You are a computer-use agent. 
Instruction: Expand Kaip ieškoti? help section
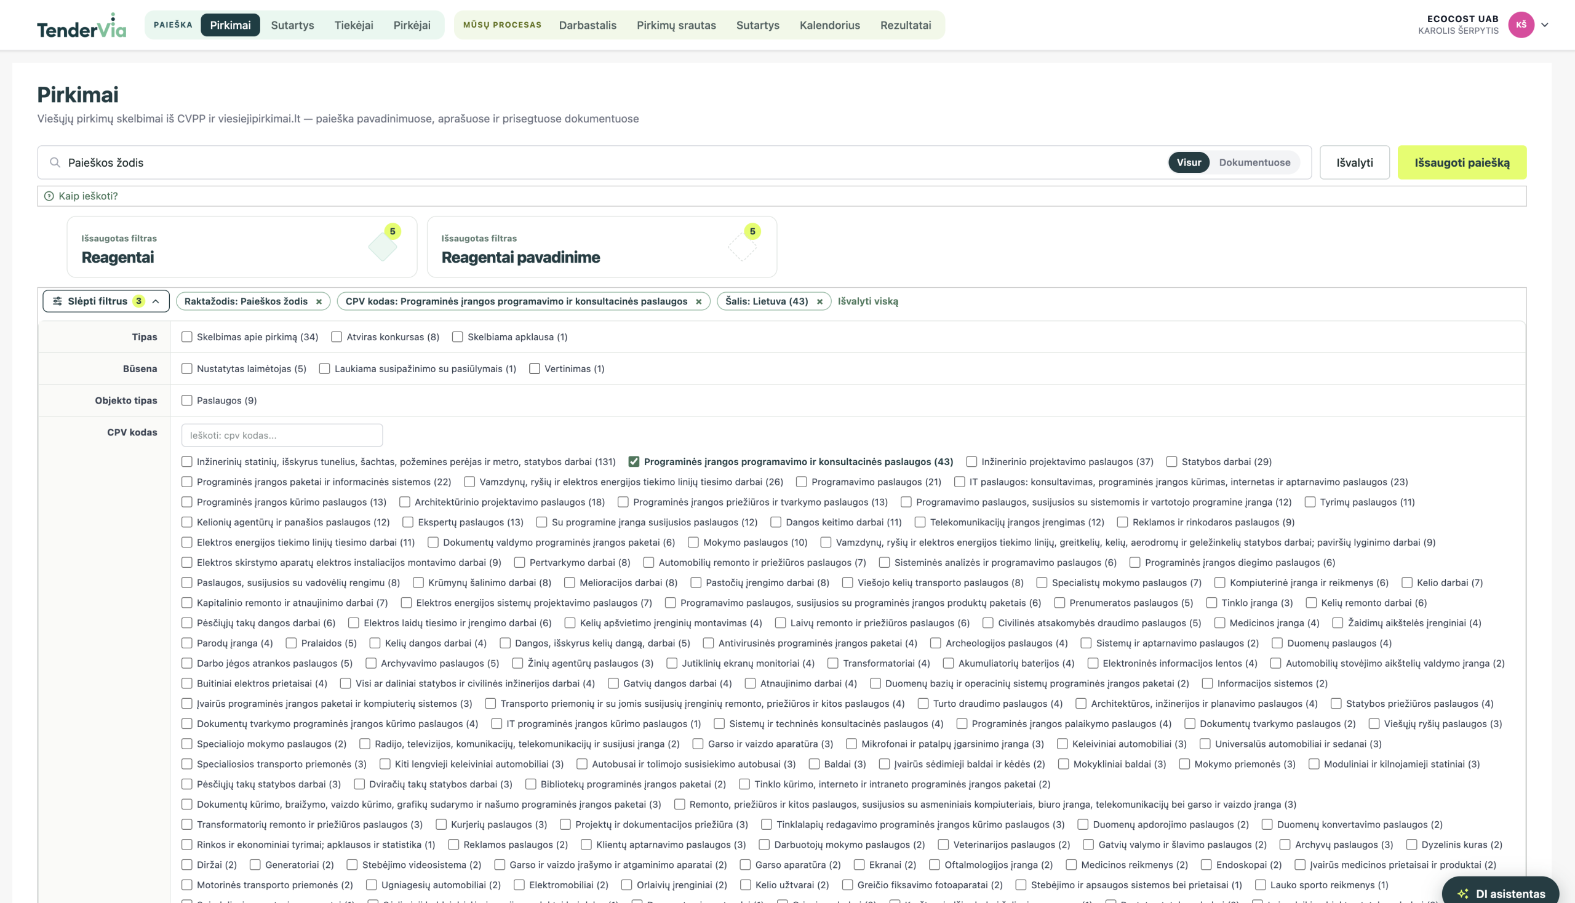[x=781, y=196]
